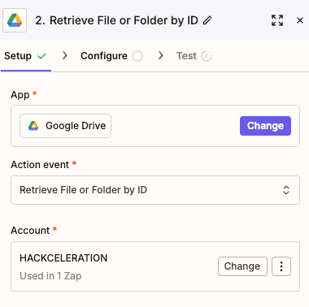This screenshot has height=307, width=309.
Task: Click the 'Used in 1 Zap' text
Action: (x=50, y=276)
